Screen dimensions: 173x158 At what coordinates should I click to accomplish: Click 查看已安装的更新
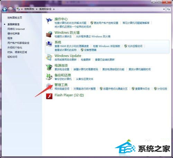tap(105, 60)
